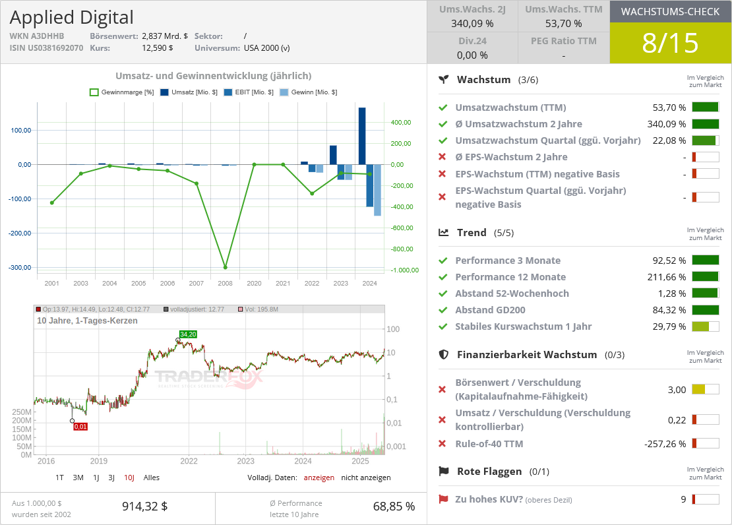Click red X beside Ø EPS-Wachstum 2 Jahre

(x=442, y=157)
